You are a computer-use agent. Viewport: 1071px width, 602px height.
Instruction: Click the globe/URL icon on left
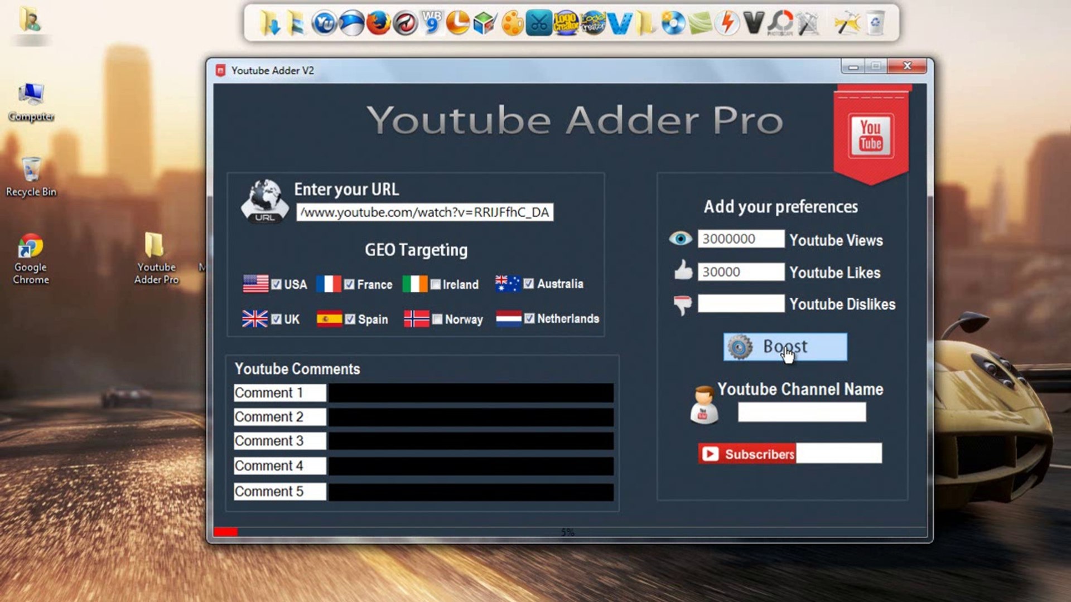click(264, 203)
